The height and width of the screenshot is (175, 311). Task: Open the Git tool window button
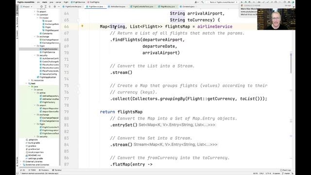(23, 170)
